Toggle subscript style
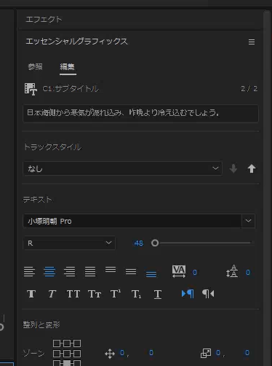272x366 pixels. (x=137, y=295)
